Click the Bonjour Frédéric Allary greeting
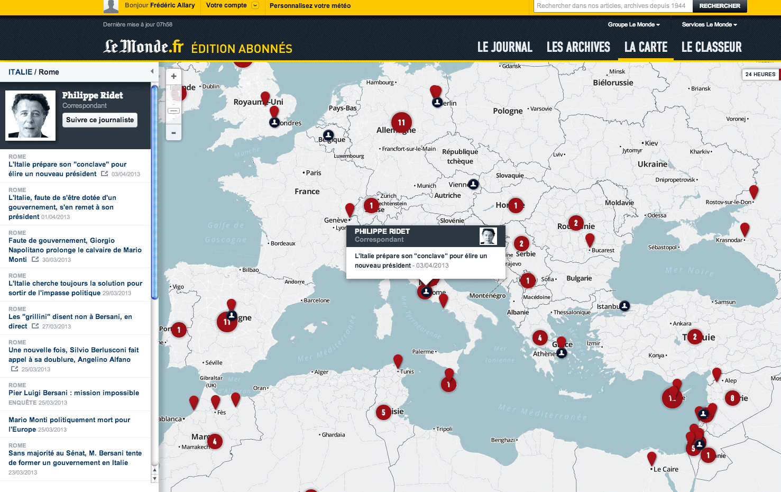This screenshot has width=781, height=492. pos(160,5)
